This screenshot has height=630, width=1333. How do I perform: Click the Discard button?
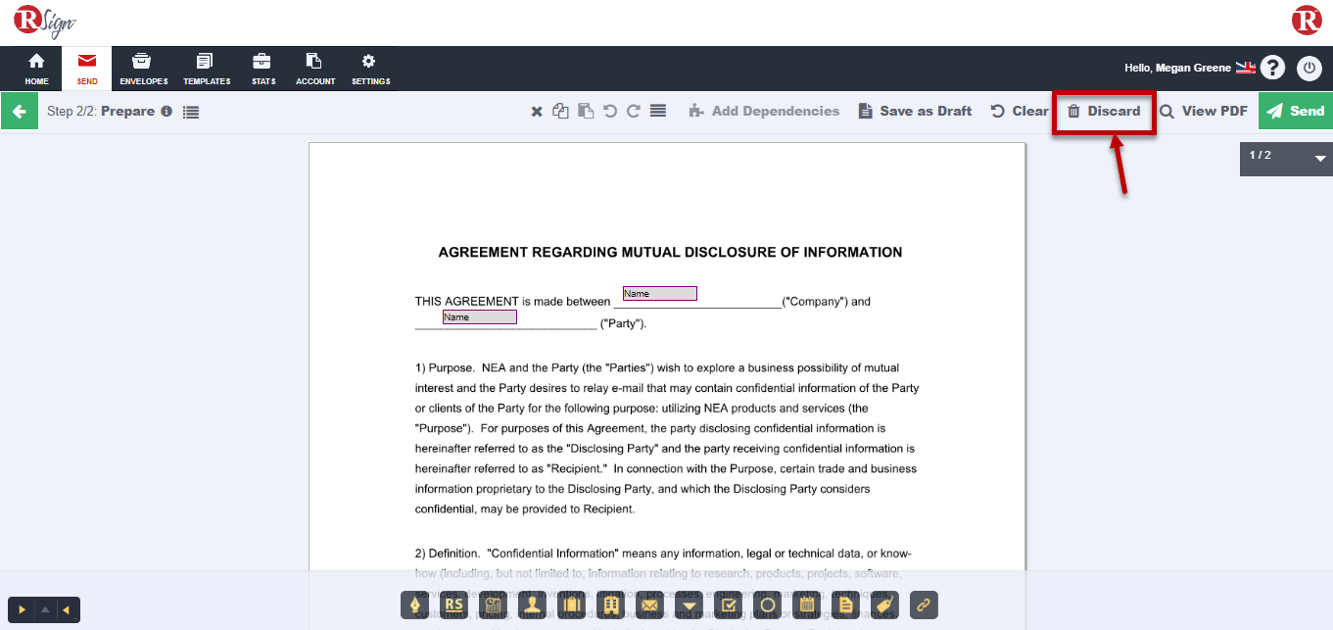pos(1104,111)
